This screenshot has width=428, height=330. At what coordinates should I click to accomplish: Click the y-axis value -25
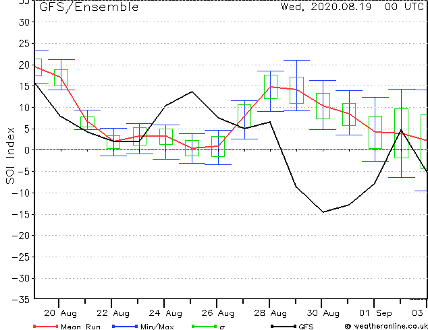coord(22,257)
